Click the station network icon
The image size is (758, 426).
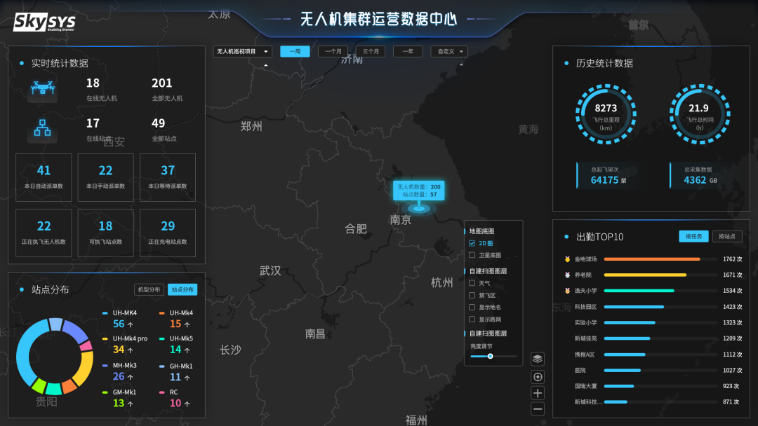click(x=43, y=129)
